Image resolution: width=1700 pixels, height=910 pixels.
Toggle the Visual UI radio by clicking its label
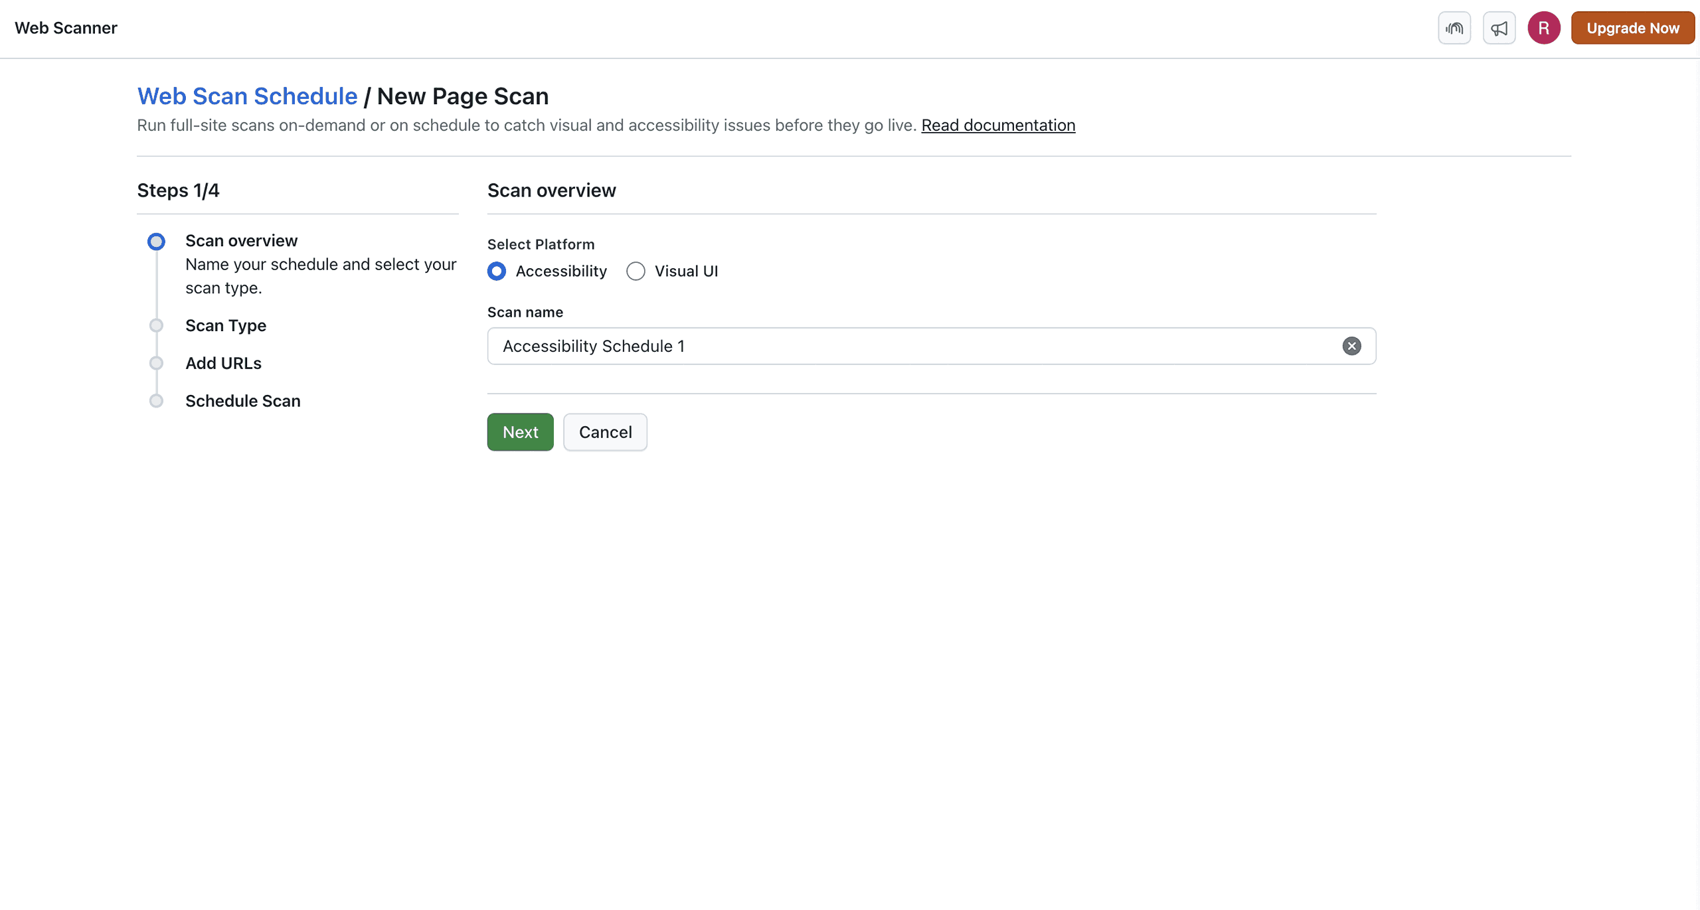click(x=686, y=271)
